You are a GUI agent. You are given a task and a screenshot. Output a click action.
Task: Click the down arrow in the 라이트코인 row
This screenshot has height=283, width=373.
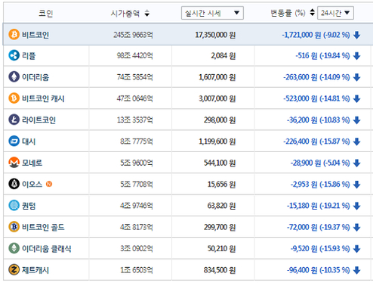(x=357, y=120)
